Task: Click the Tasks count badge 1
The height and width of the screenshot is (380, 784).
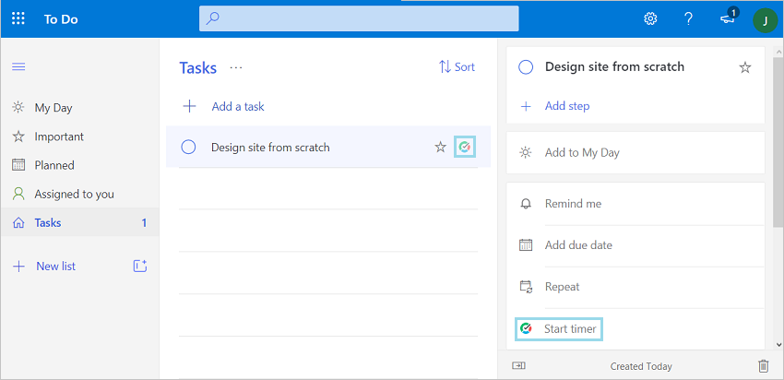Action: tap(144, 223)
